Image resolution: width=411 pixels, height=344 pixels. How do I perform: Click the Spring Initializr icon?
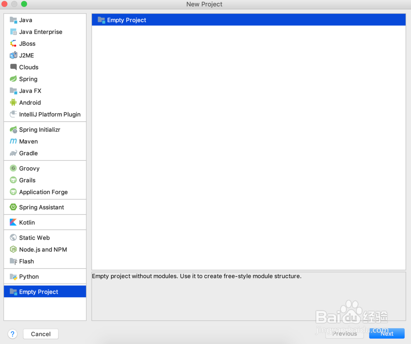click(x=14, y=129)
